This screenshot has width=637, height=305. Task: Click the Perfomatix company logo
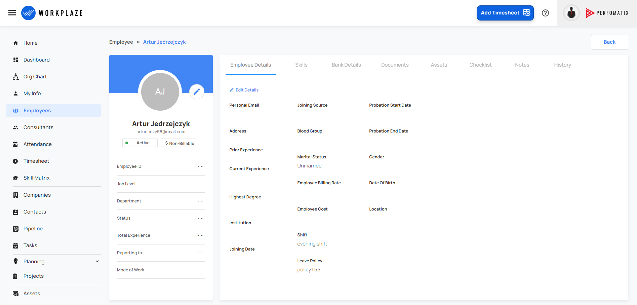607,13
